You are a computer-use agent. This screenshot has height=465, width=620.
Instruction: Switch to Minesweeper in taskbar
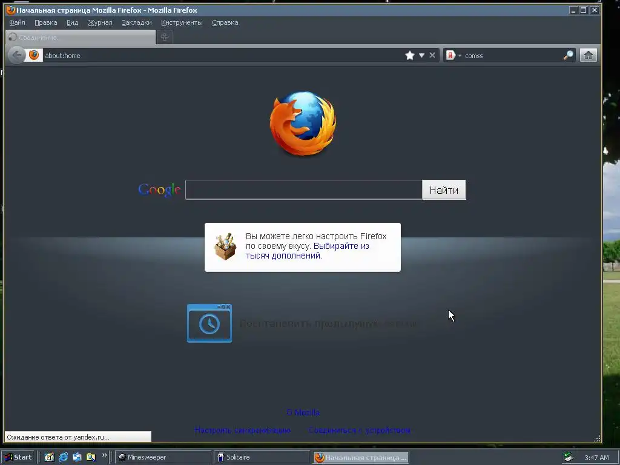(163, 457)
